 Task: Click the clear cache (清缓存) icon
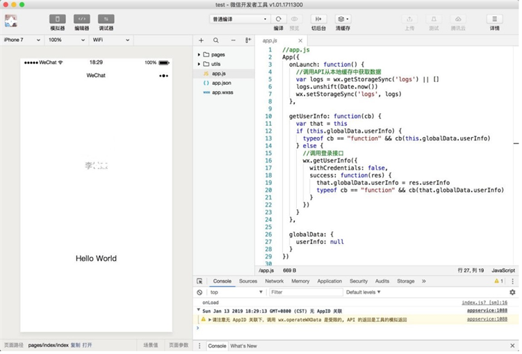tap(341, 19)
